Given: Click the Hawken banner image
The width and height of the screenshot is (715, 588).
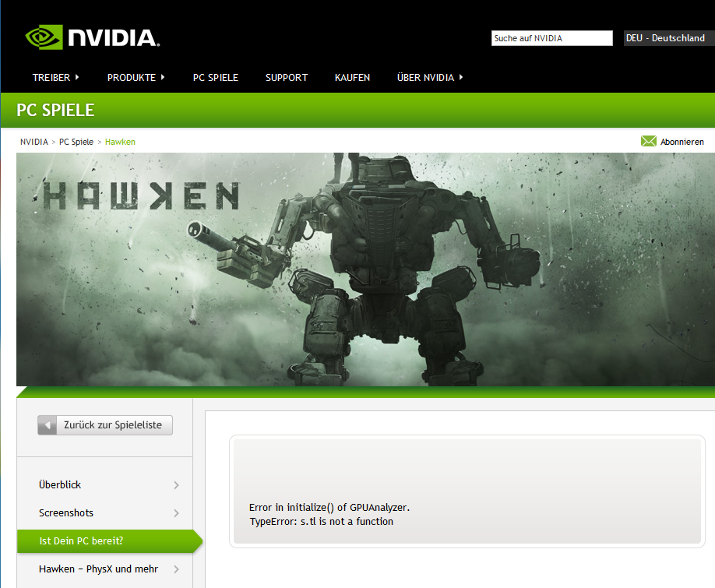Looking at the screenshot, I should 366,269.
